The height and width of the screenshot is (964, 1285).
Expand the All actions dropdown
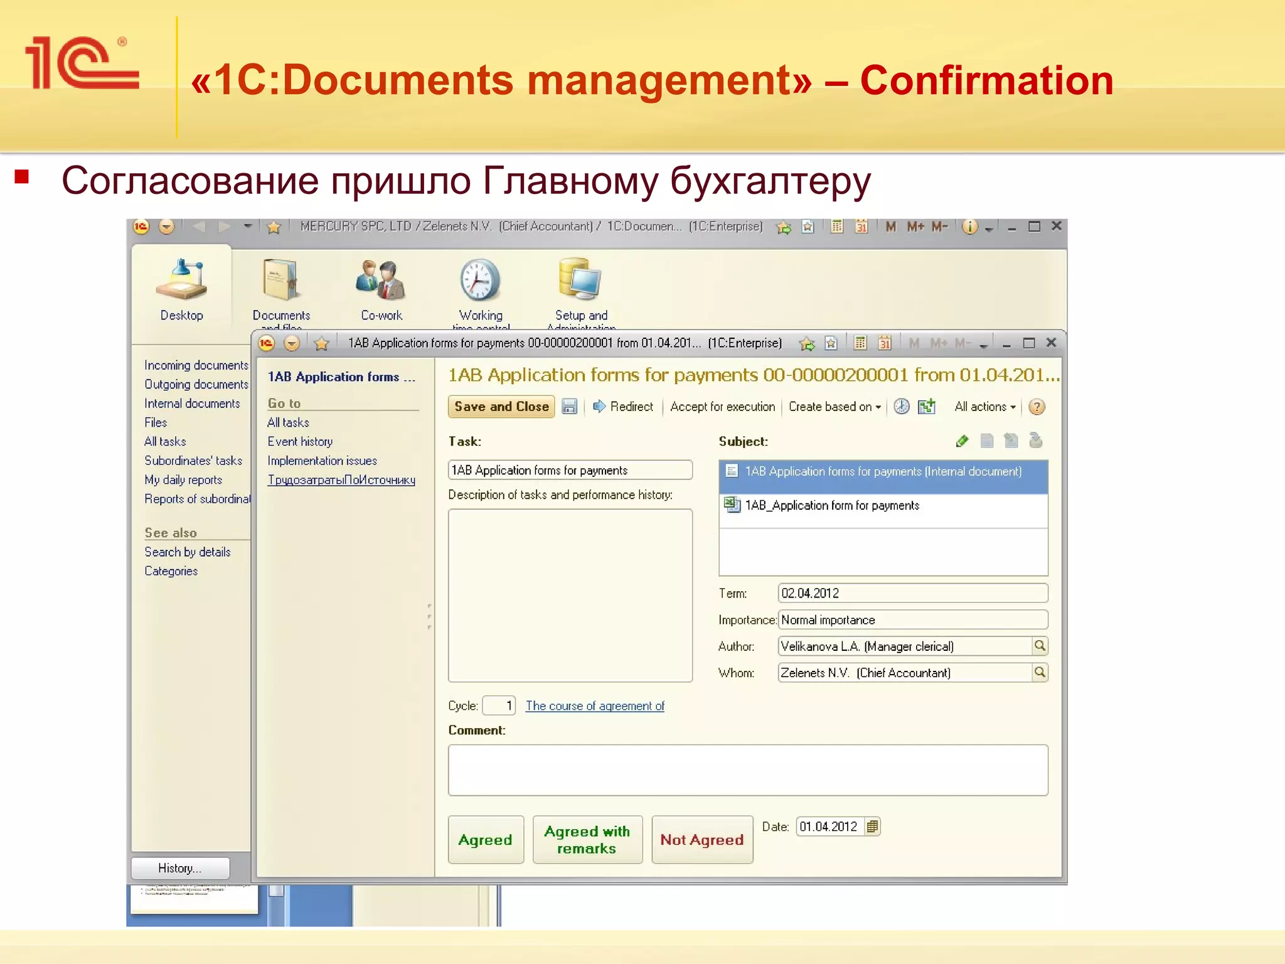[984, 407]
